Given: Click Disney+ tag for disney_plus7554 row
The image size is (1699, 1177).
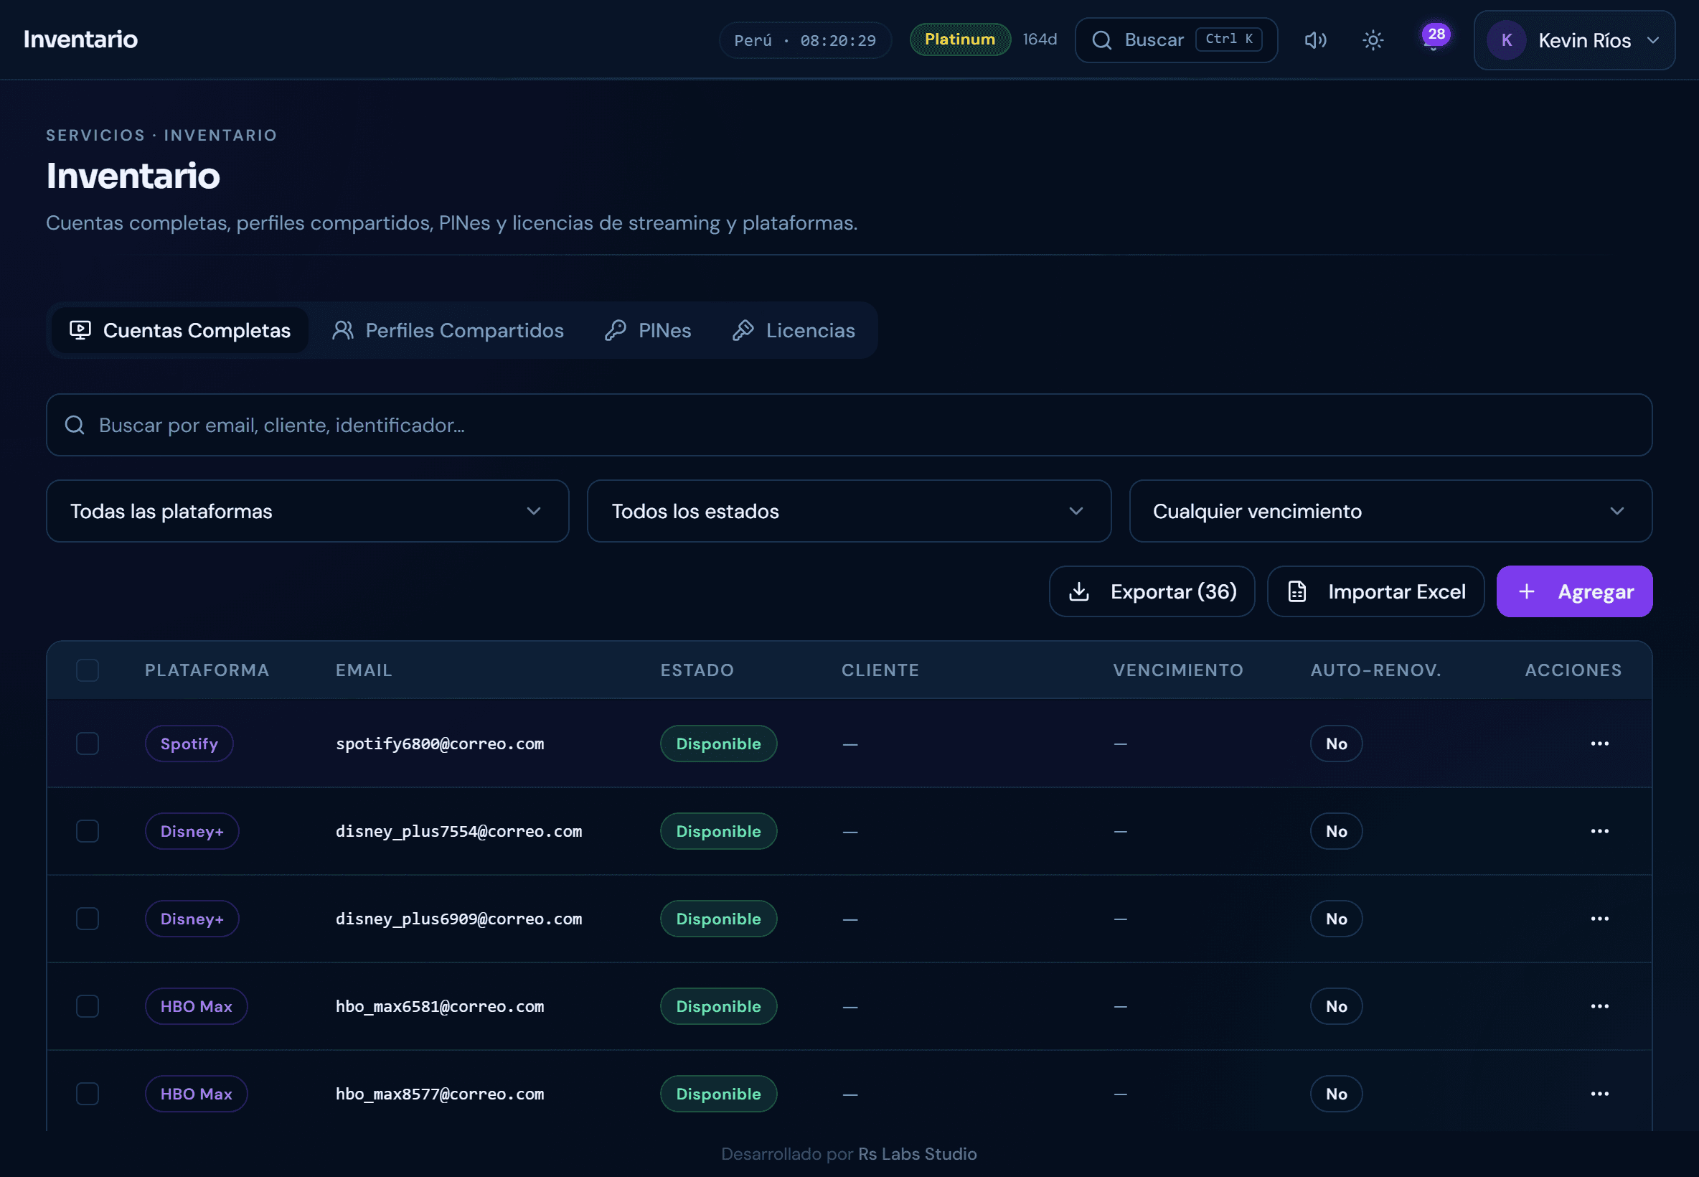Looking at the screenshot, I should point(192,831).
